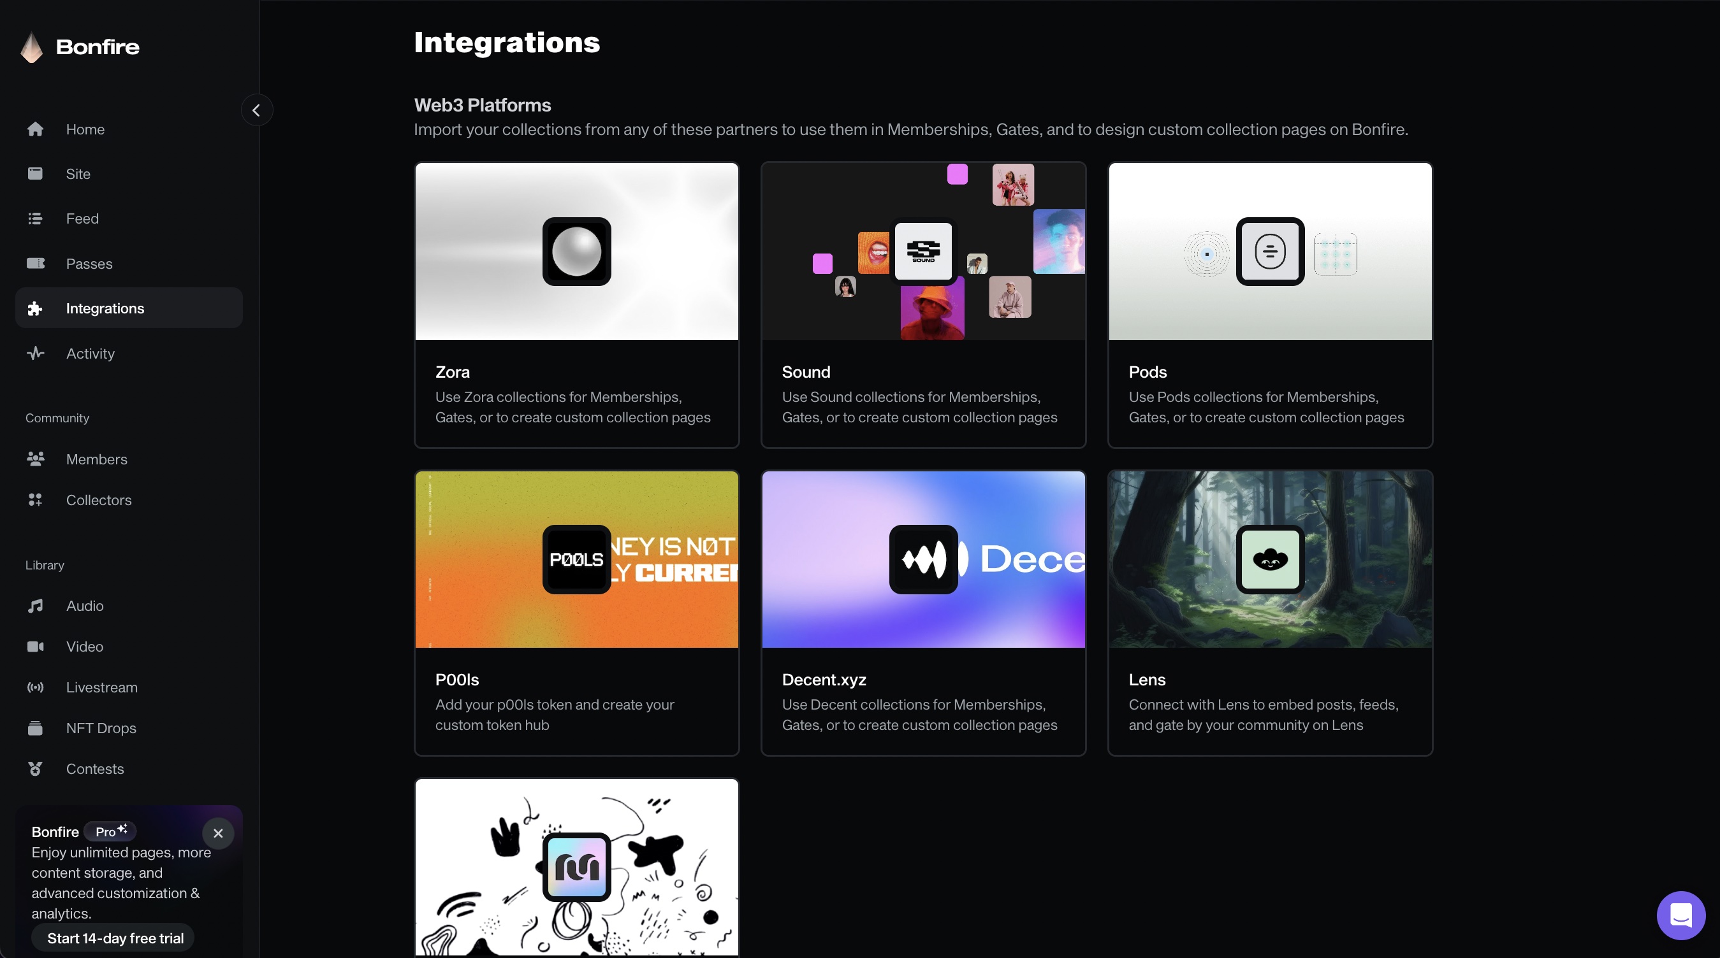Open the Home menu item
The width and height of the screenshot is (1720, 958).
point(129,129)
